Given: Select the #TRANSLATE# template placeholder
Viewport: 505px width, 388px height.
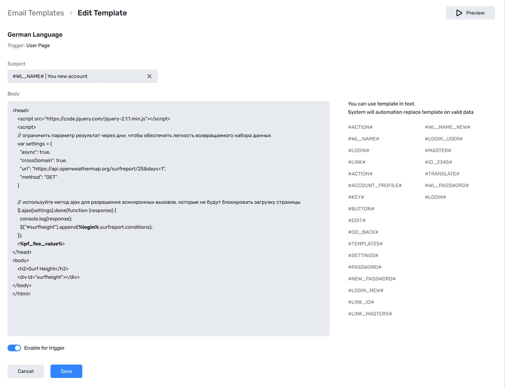Looking at the screenshot, I should pyautogui.click(x=442, y=173).
